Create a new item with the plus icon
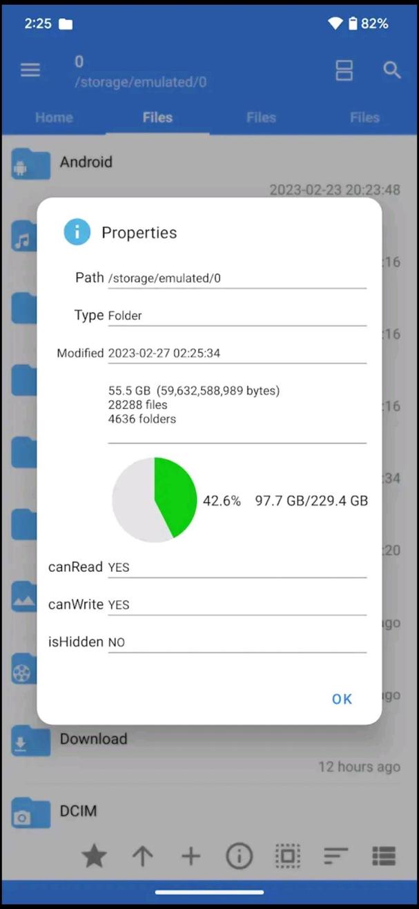This screenshot has width=419, height=909. point(191,856)
